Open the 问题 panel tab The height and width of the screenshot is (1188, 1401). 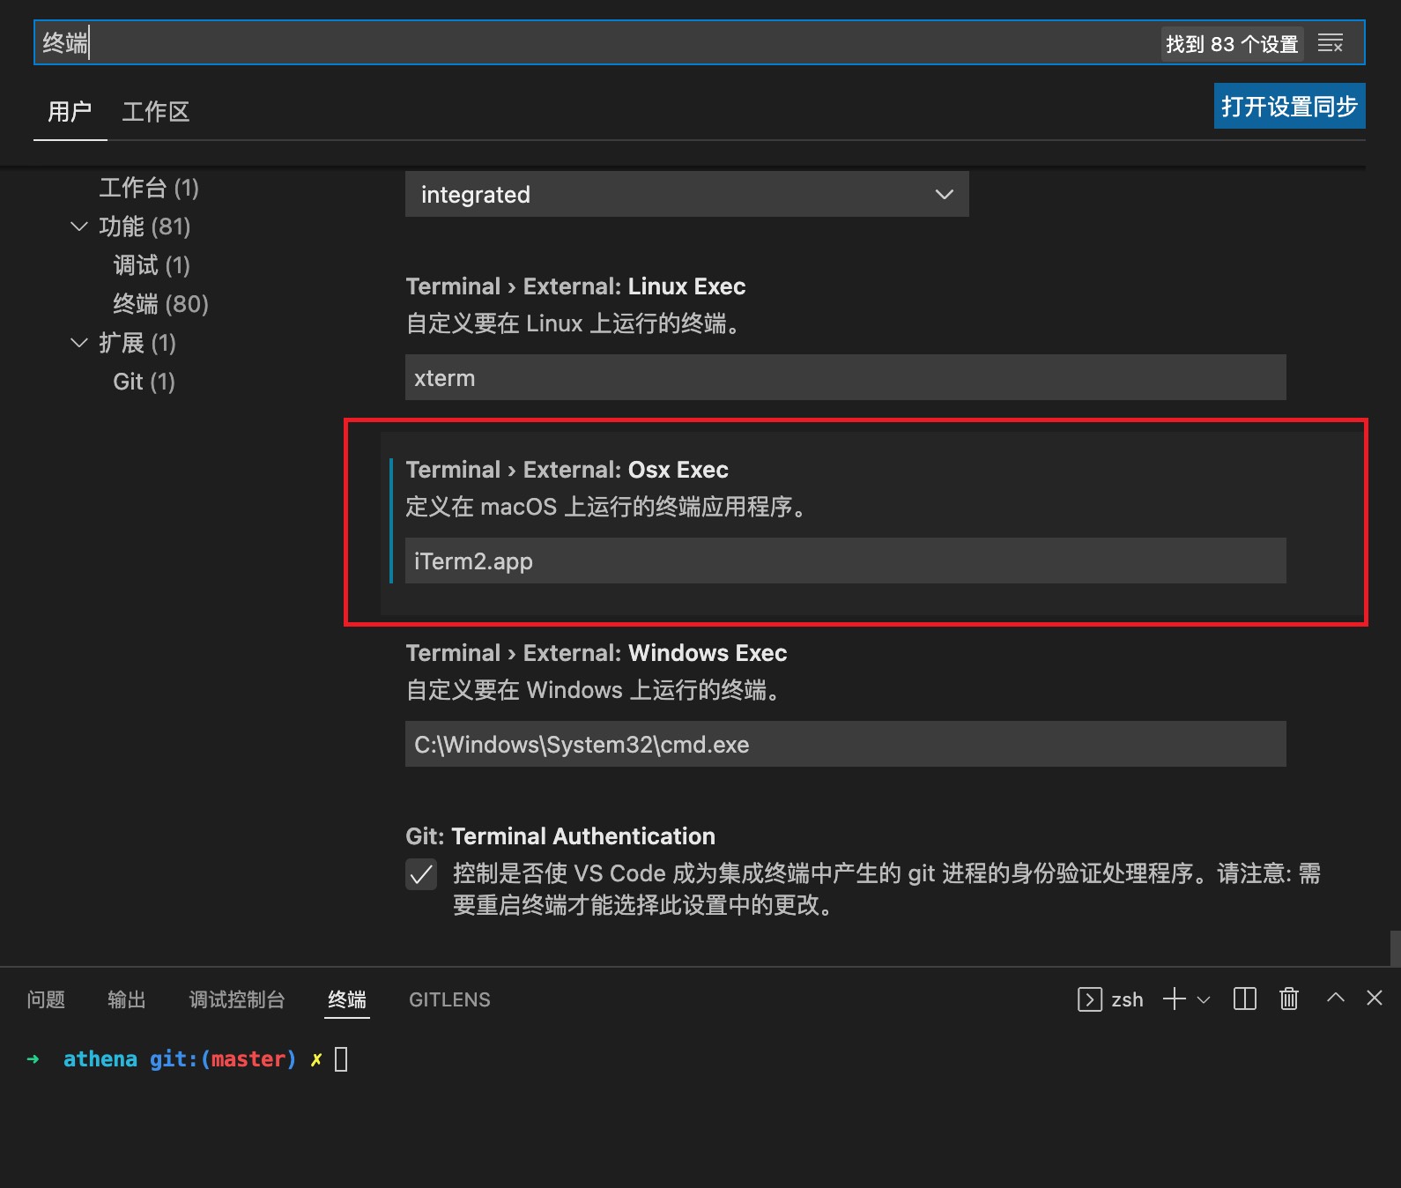[46, 999]
